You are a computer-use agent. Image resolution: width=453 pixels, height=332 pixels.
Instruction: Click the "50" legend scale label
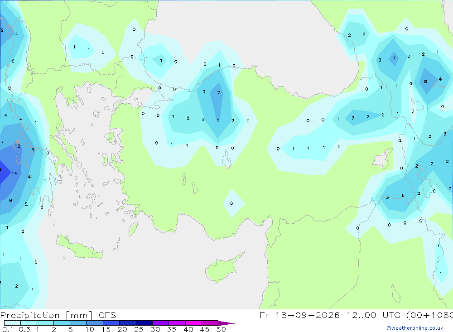point(222,329)
